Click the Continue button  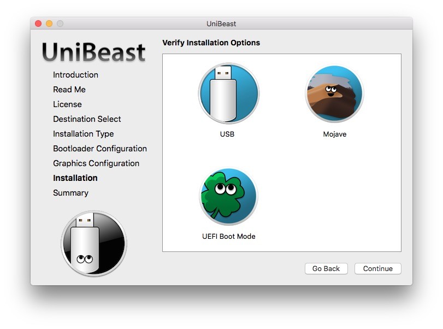pos(378,268)
